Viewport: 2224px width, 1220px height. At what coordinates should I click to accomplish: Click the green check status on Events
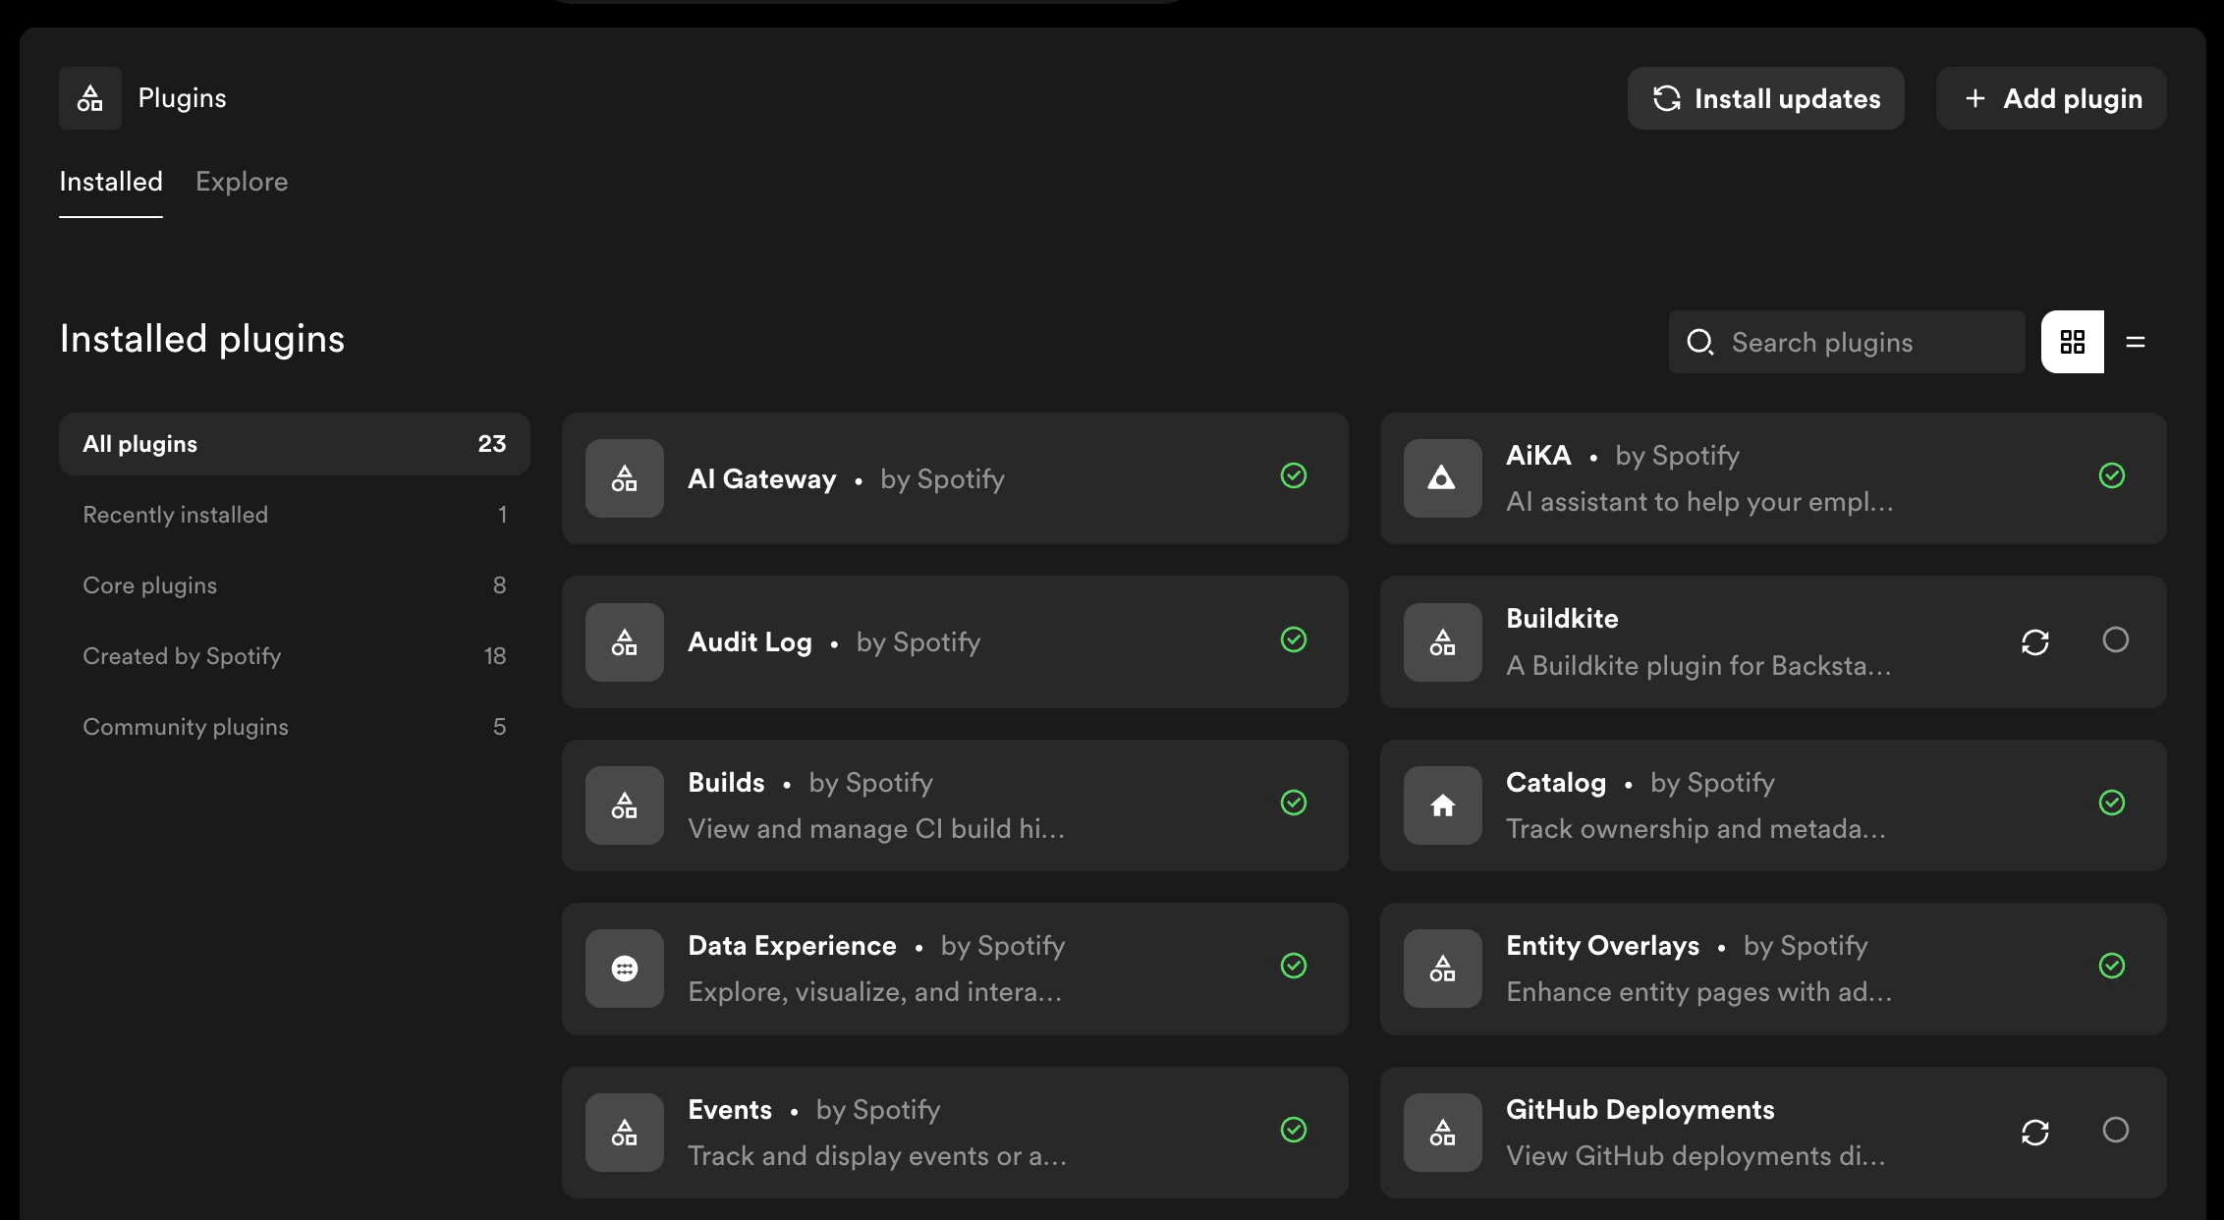coord(1294,1130)
